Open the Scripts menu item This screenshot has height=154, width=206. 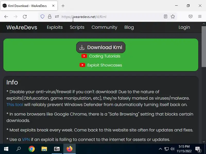click(77, 27)
